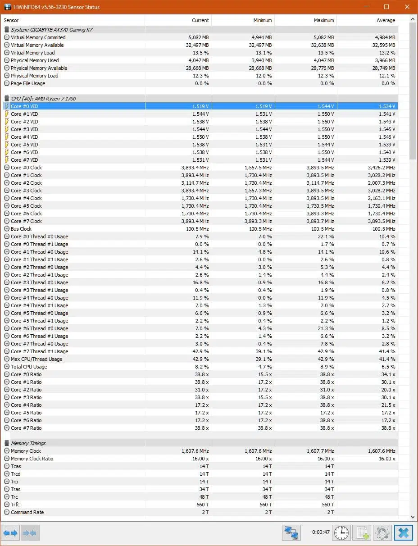
Task: Click the scrollbar up arrow
Action: click(413, 19)
